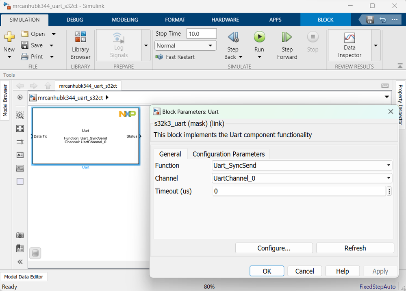Open the Model Data Editor tab

click(x=24, y=277)
